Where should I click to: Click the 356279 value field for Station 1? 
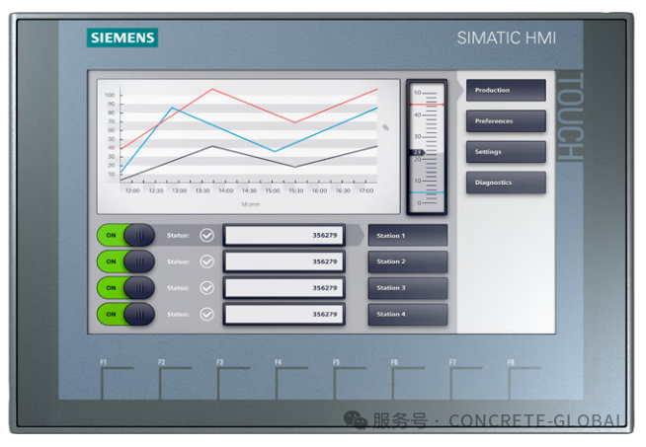point(284,236)
